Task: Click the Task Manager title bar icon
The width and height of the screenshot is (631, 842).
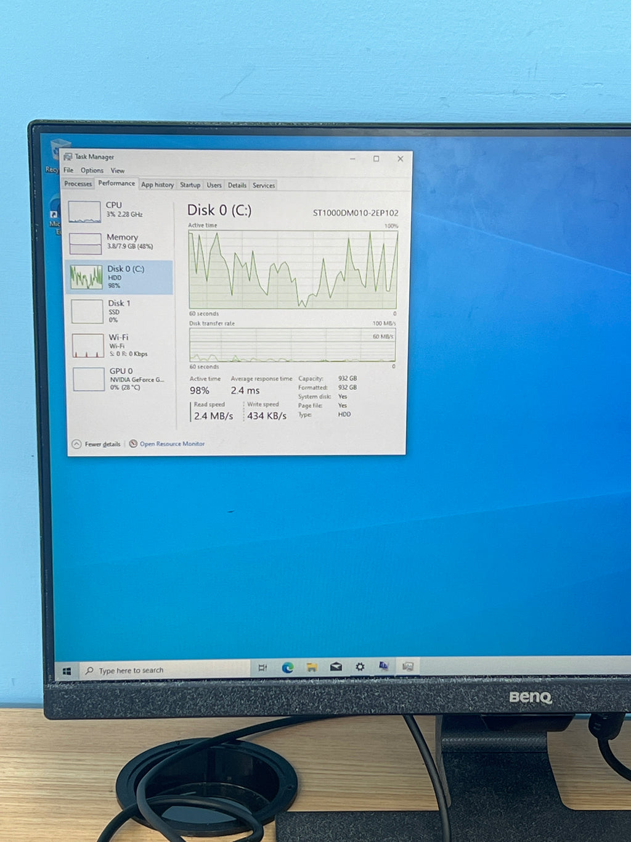Action: click(68, 157)
